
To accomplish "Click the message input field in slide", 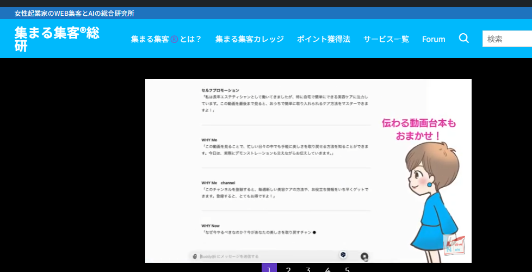I will [x=267, y=256].
